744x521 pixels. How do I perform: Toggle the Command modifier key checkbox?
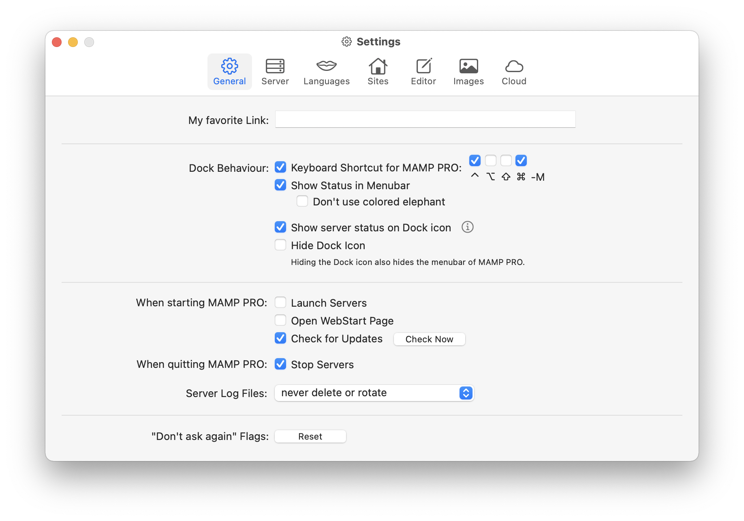[521, 160]
